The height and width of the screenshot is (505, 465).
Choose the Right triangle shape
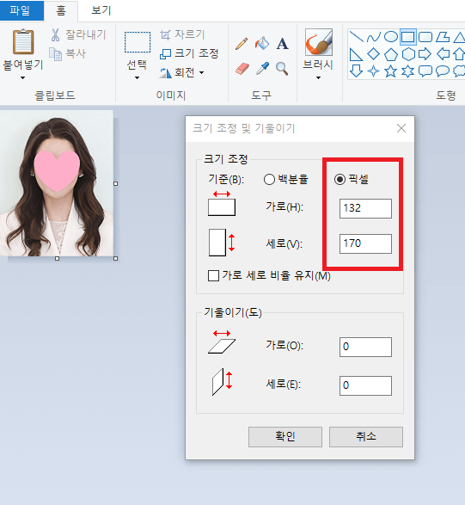(x=356, y=54)
